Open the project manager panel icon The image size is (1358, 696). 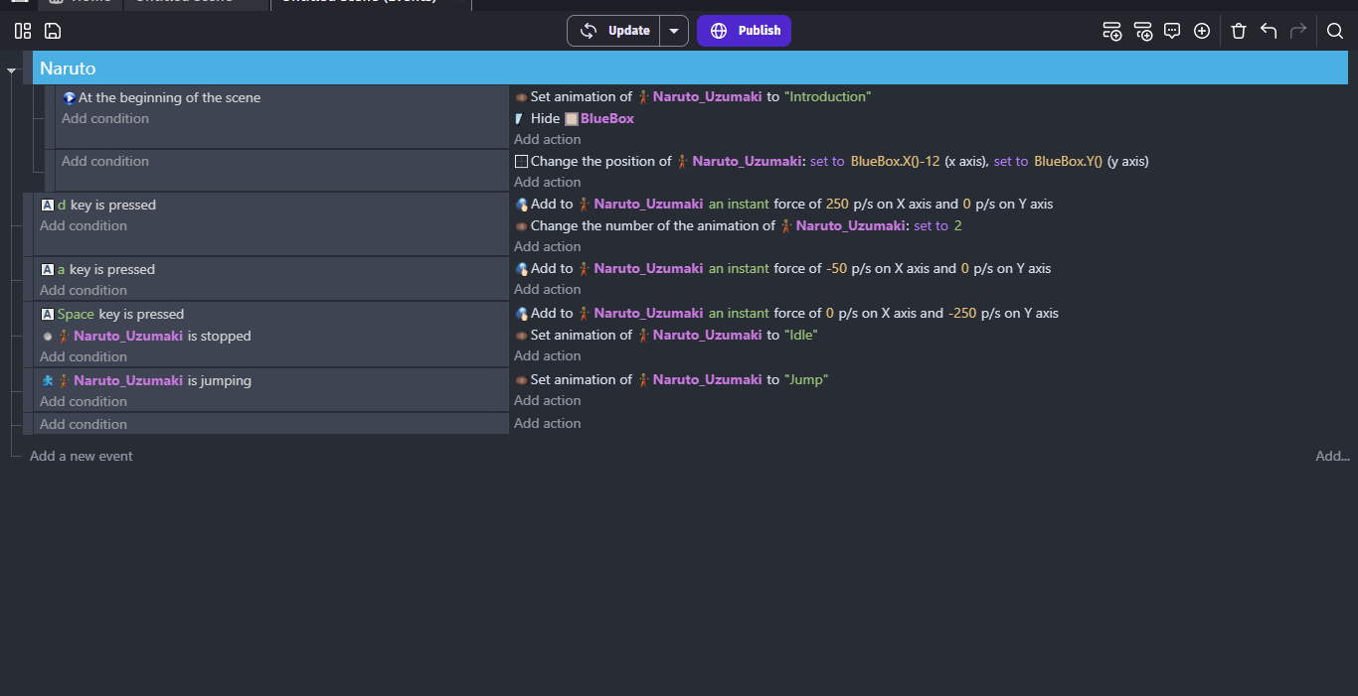[x=23, y=31]
